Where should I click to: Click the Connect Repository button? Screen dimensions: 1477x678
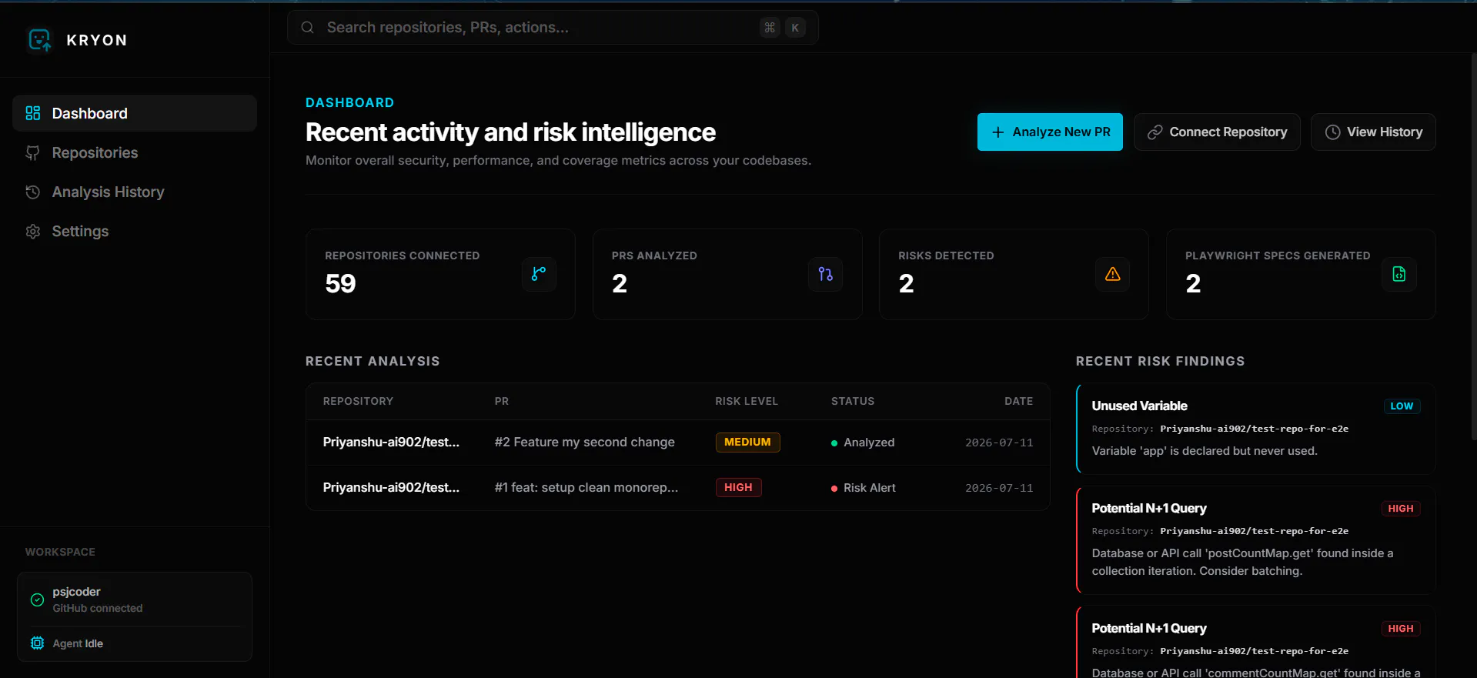[x=1217, y=132]
